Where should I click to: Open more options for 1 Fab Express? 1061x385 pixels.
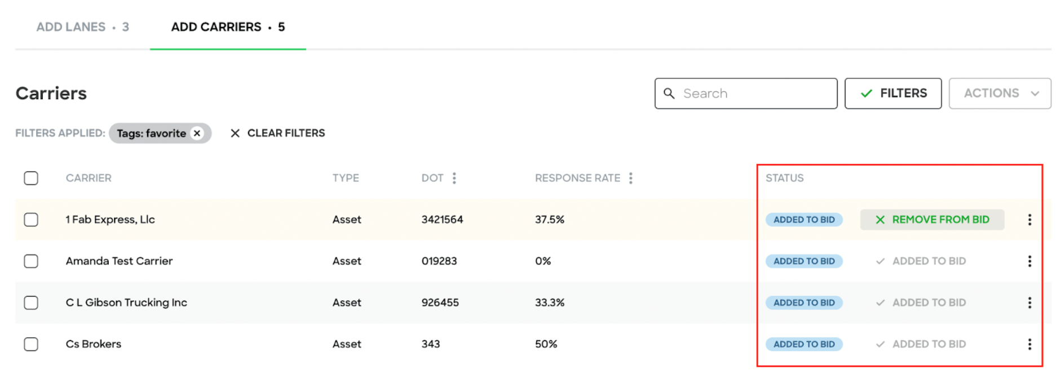(1029, 220)
